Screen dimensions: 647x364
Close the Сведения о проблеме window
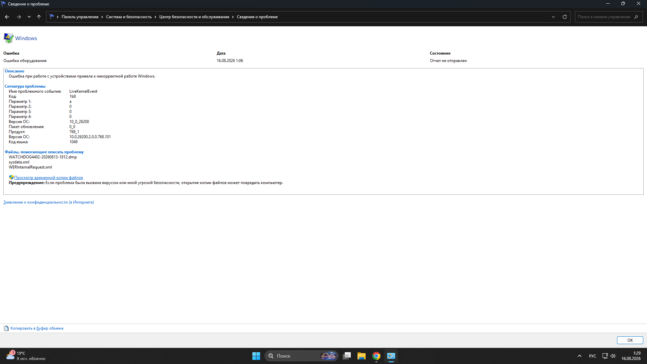pyautogui.click(x=639, y=4)
